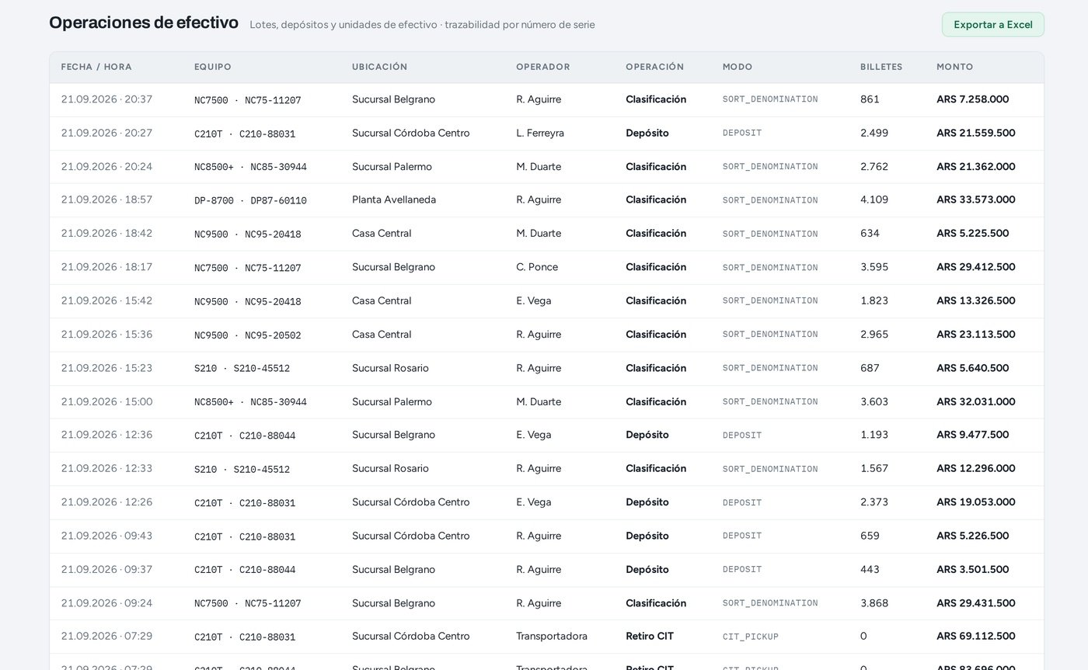Select the 21.09.2026 · 18:42 timestamp cell
1088x670 pixels.
tap(106, 234)
